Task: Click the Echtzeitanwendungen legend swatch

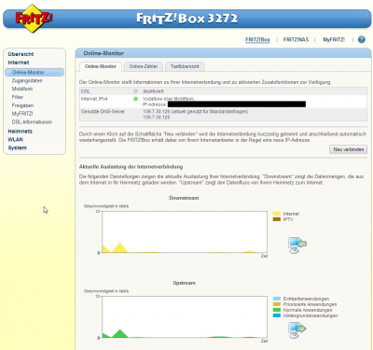Action: coord(277,299)
